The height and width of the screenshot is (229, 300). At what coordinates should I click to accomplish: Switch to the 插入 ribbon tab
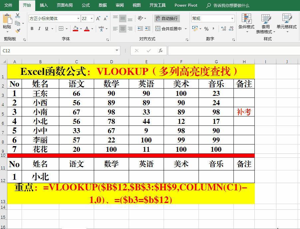(x=43, y=5)
